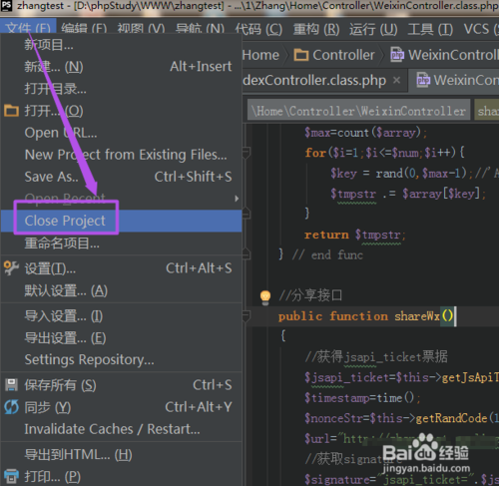This screenshot has height=486, width=499.
Task: Click the floppy disk save-all icon
Action: tap(11, 385)
